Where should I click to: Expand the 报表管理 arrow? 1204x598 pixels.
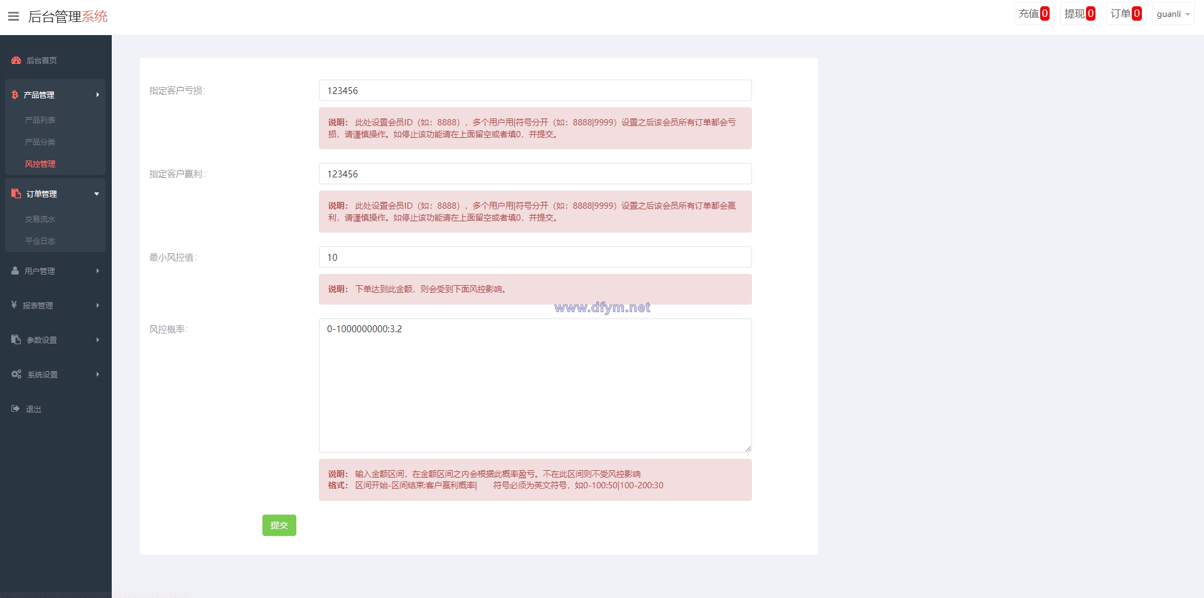pos(97,305)
